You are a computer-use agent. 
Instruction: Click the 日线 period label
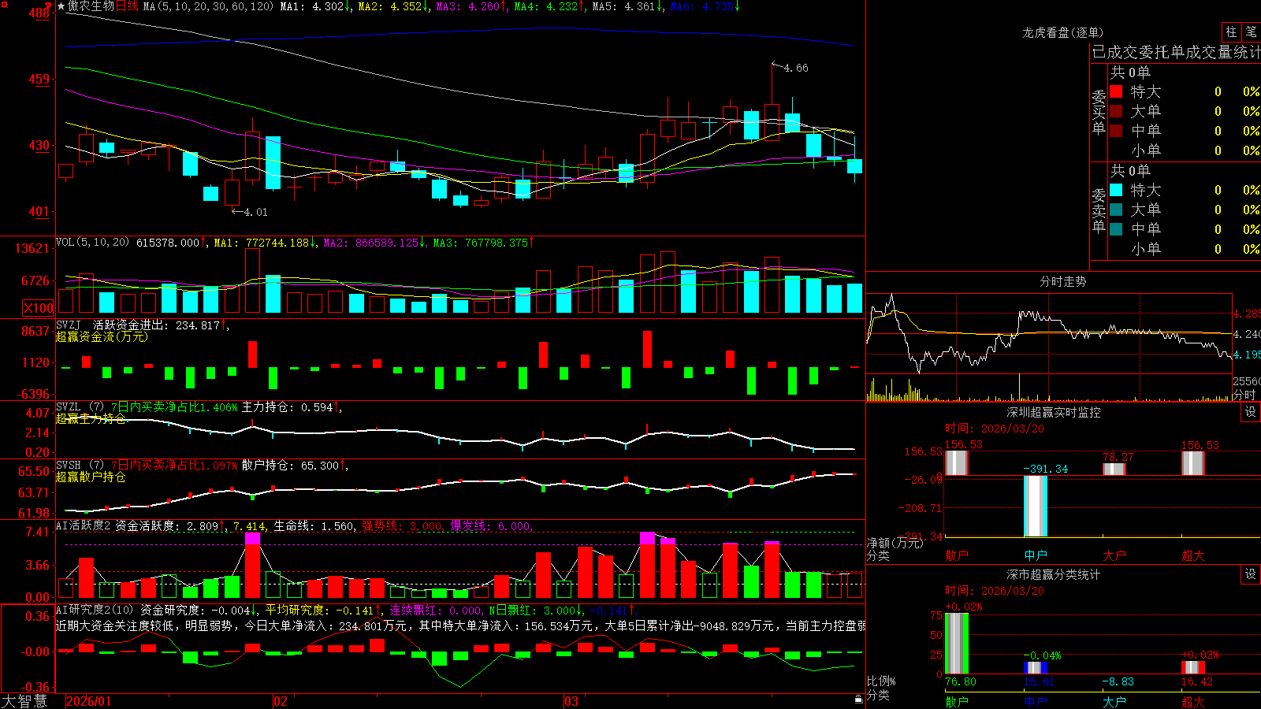coord(127,6)
